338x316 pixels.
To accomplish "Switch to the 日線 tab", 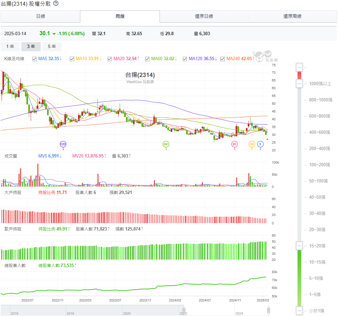I will click(x=40, y=16).
